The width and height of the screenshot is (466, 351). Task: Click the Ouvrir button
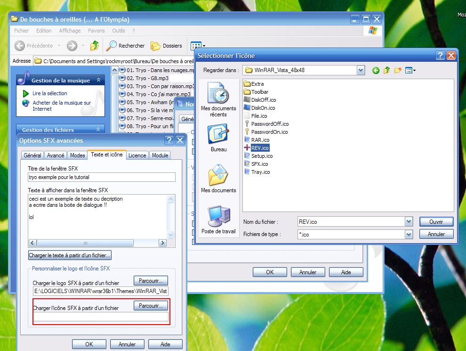(x=436, y=221)
